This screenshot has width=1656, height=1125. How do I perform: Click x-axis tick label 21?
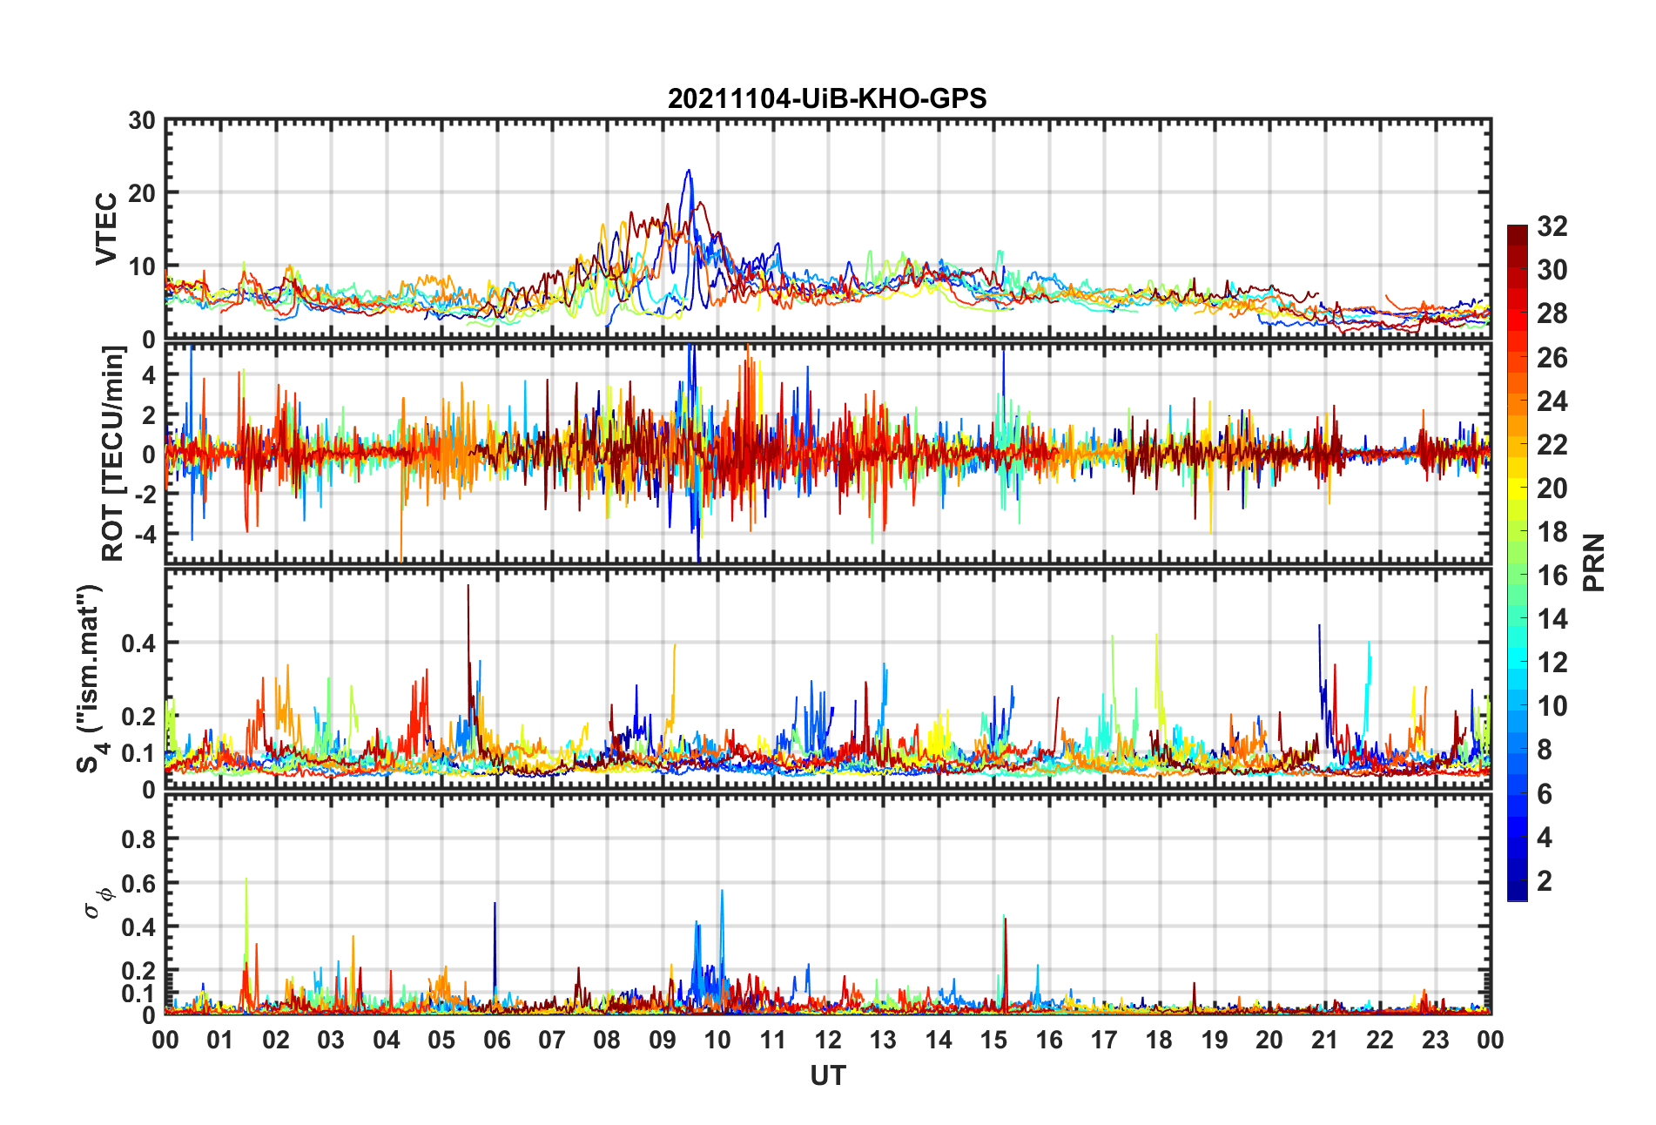coord(1324,1040)
